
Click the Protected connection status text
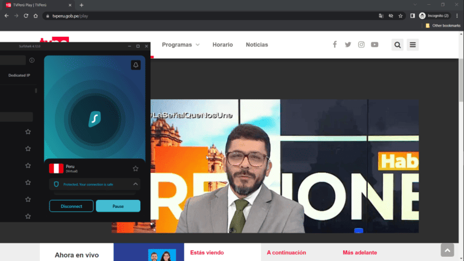(x=88, y=184)
